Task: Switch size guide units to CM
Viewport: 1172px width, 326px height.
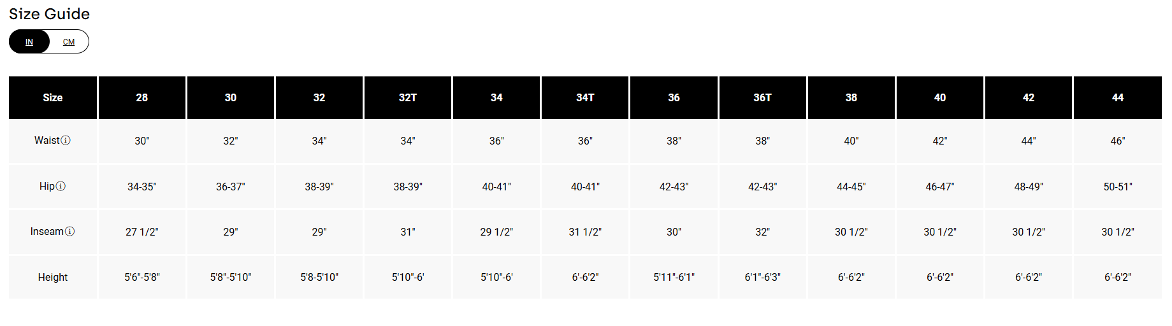Action: (x=69, y=42)
